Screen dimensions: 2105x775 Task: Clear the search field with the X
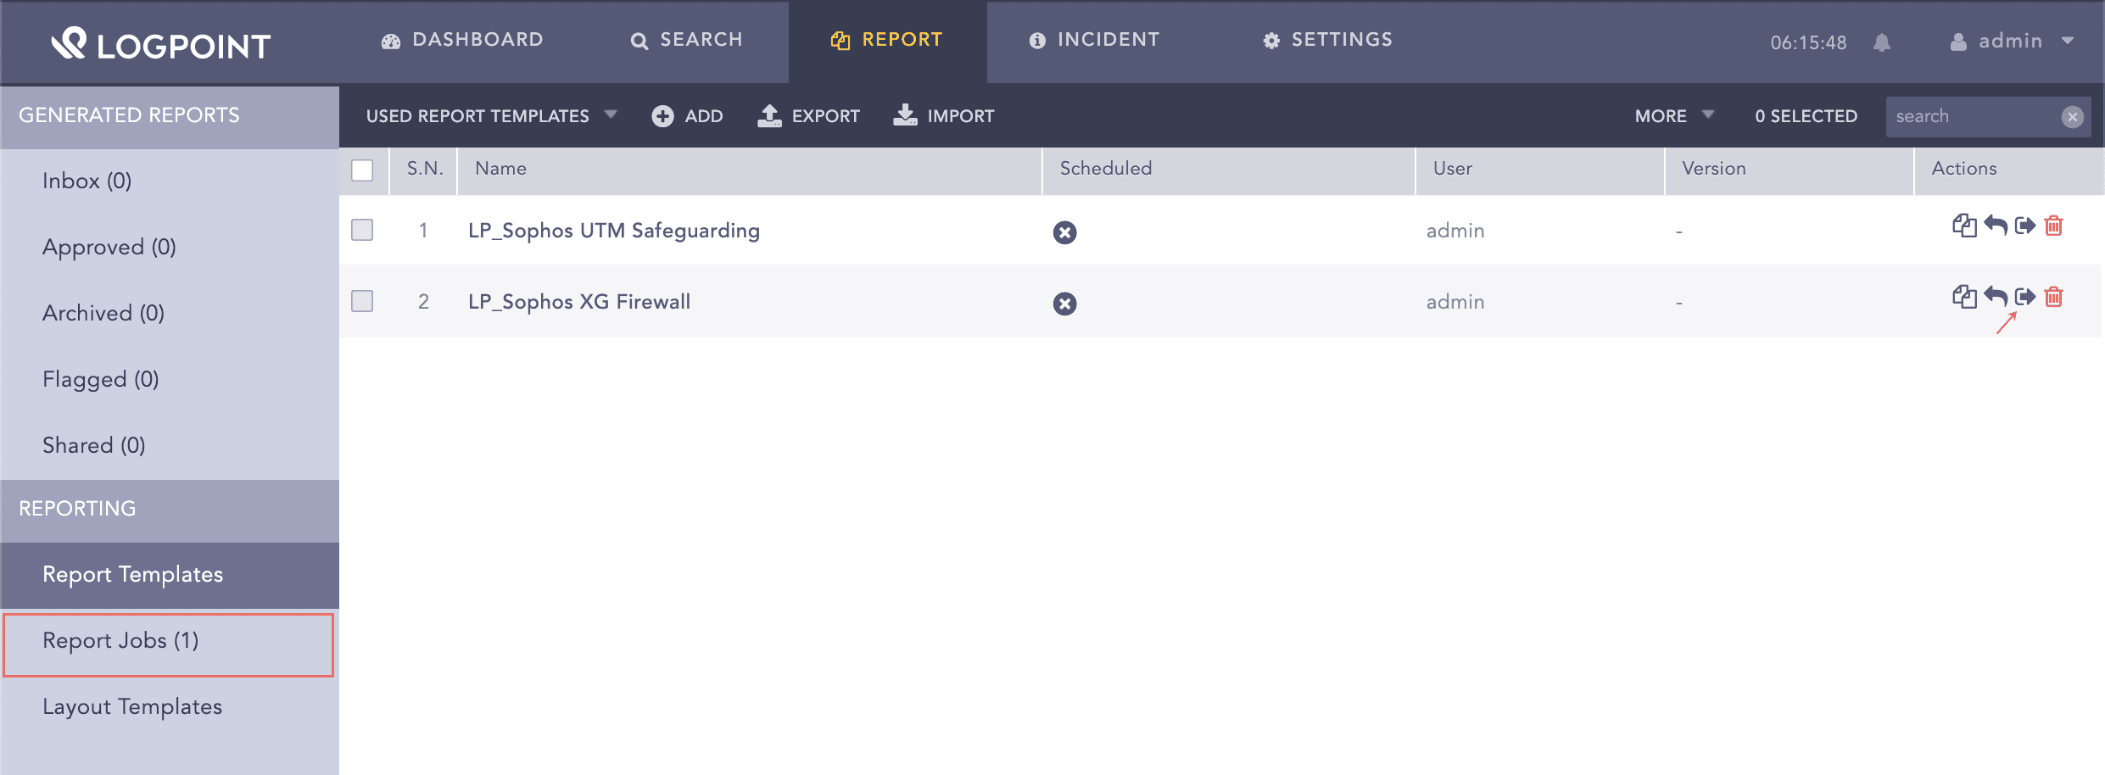coord(2073,117)
